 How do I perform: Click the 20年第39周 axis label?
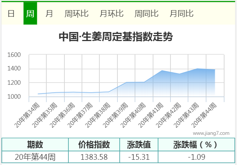(x=115, y=115)
